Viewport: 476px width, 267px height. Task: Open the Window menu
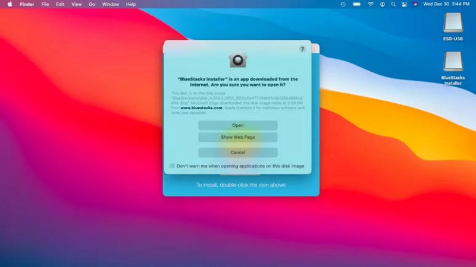110,4
